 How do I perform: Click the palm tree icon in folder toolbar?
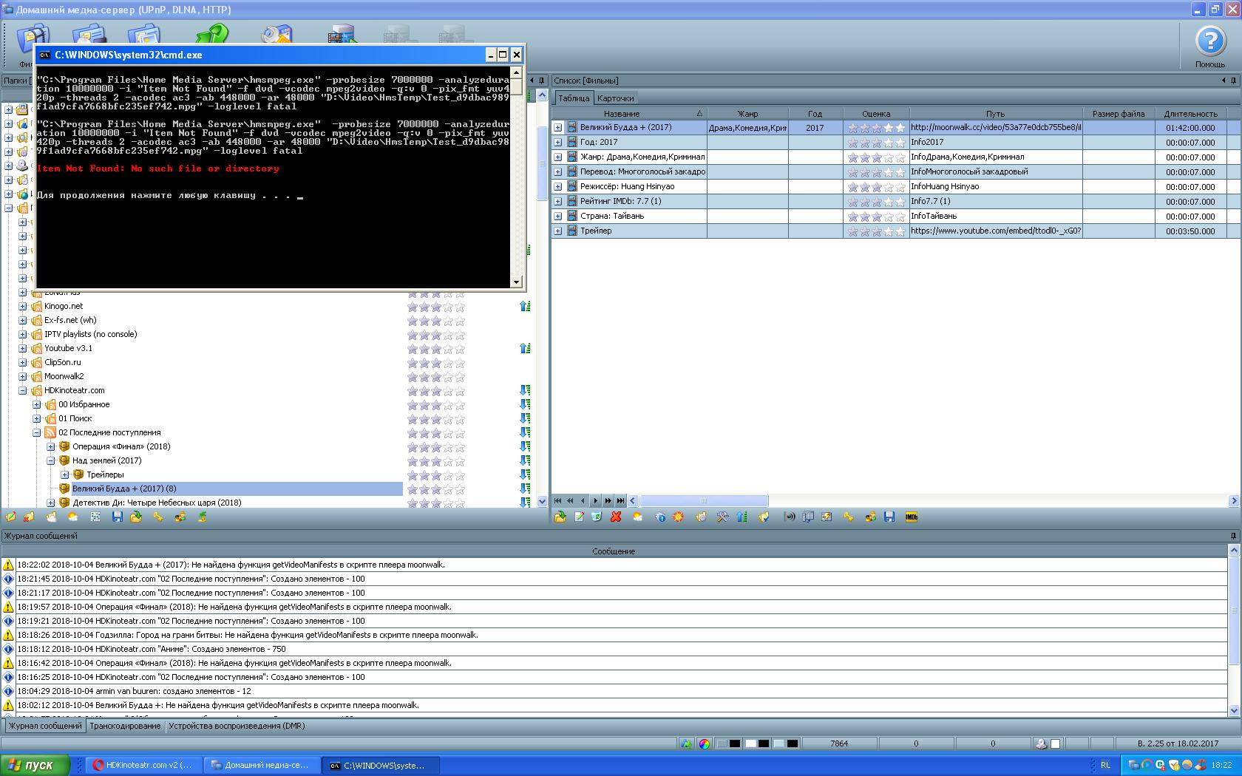click(202, 517)
